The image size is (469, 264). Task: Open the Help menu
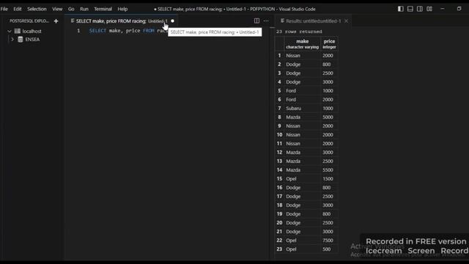point(122,9)
